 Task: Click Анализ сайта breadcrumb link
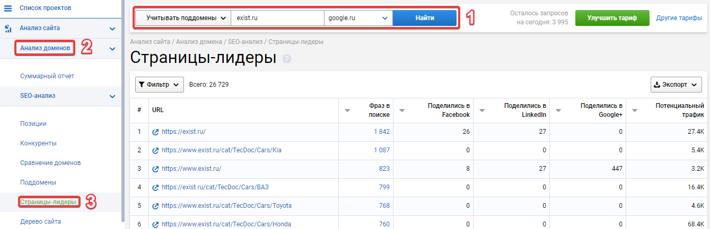click(150, 41)
